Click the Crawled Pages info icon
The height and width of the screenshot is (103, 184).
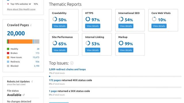[x=31, y=25]
